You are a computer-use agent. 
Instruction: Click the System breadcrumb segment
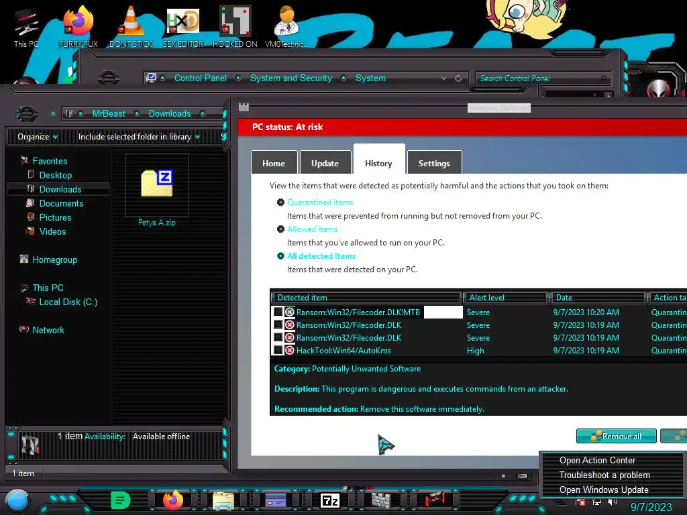pyautogui.click(x=370, y=78)
